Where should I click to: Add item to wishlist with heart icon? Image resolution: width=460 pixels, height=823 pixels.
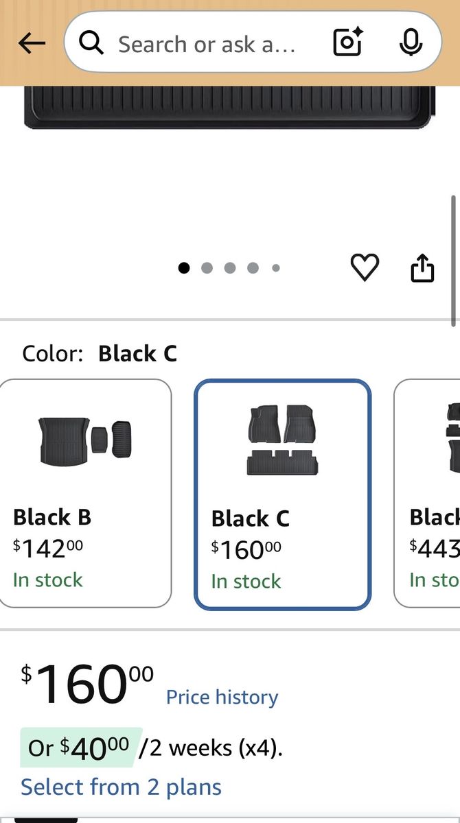click(x=365, y=267)
